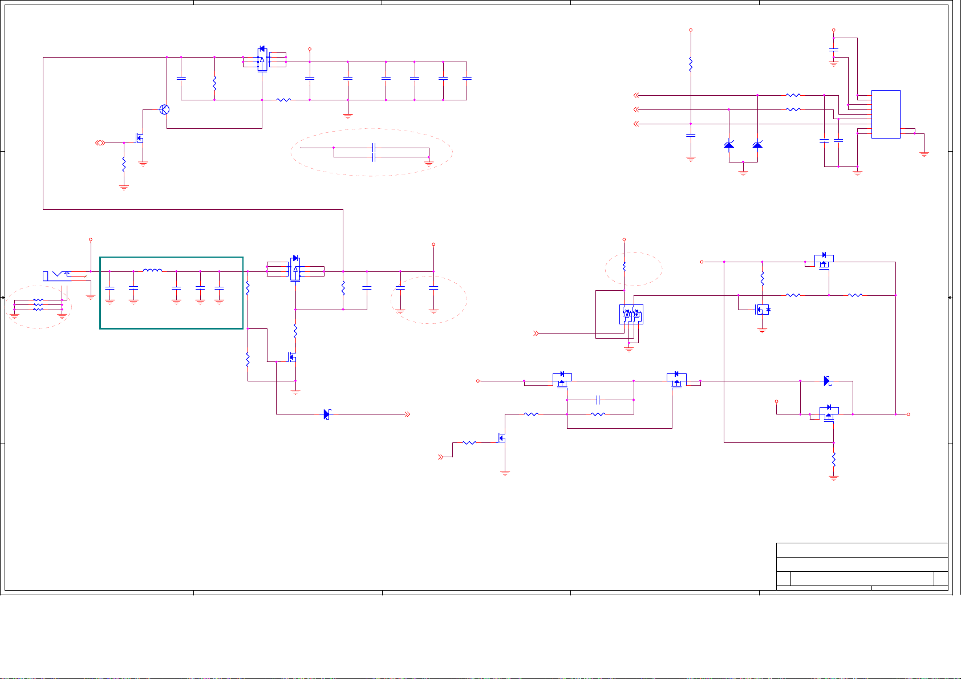Click the topmost off-page arrow of the three signal lines
Screen dimensions: 961x679
[636, 95]
